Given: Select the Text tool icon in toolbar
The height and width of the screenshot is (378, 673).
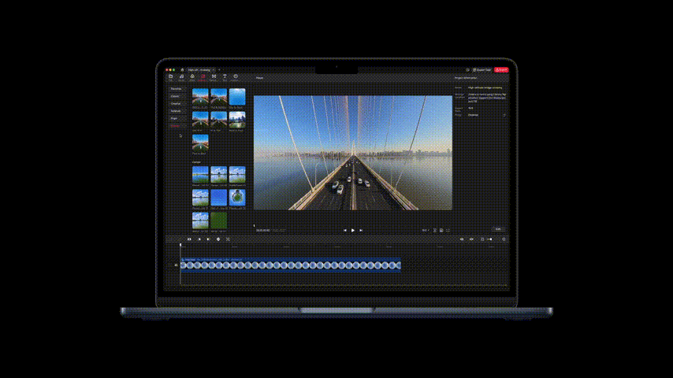Looking at the screenshot, I should (x=225, y=77).
